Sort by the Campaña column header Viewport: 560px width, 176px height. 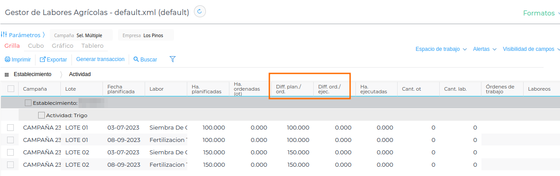[39, 89]
